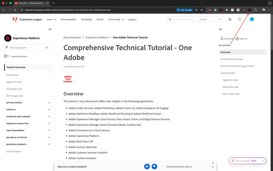Collapse left navigation with arrow icon
Screen dimensions: 273x171
coord(50,29)
